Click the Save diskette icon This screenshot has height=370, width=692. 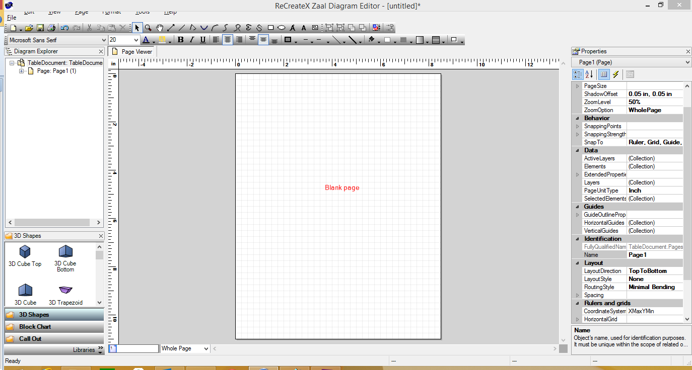coord(40,28)
